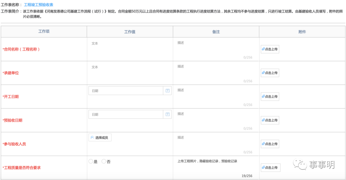346x180 pixels.
Task: Upload attachment for 预验收日期 row
Action: coord(270,120)
